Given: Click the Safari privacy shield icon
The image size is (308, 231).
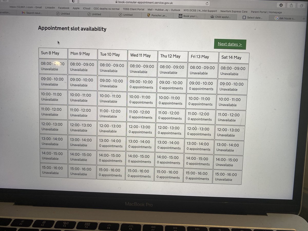Looking at the screenshot, I should (x=73, y=2).
